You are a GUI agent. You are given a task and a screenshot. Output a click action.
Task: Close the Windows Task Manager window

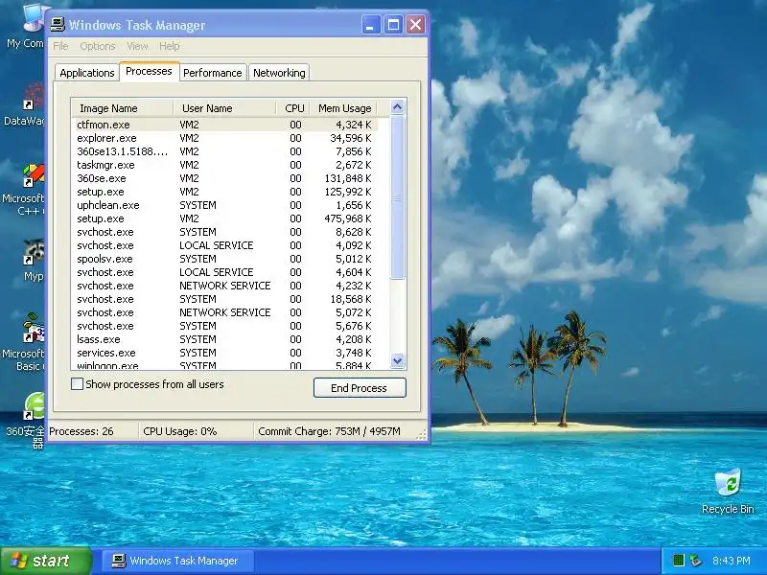click(x=415, y=25)
